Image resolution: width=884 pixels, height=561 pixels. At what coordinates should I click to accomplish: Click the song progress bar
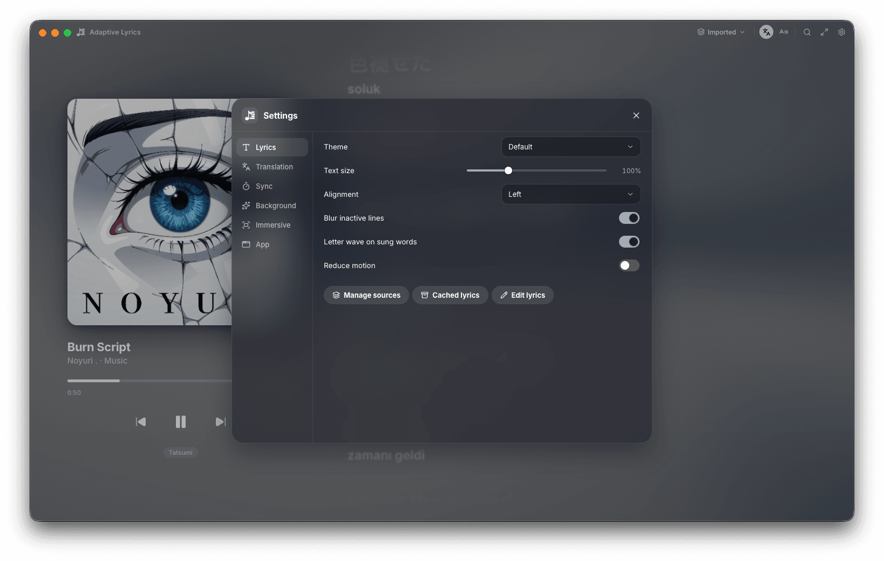point(149,381)
